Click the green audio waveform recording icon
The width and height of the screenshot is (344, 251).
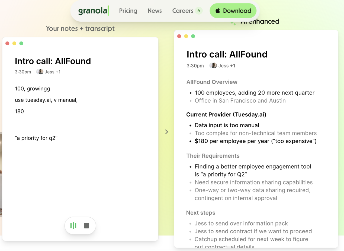tap(73, 225)
